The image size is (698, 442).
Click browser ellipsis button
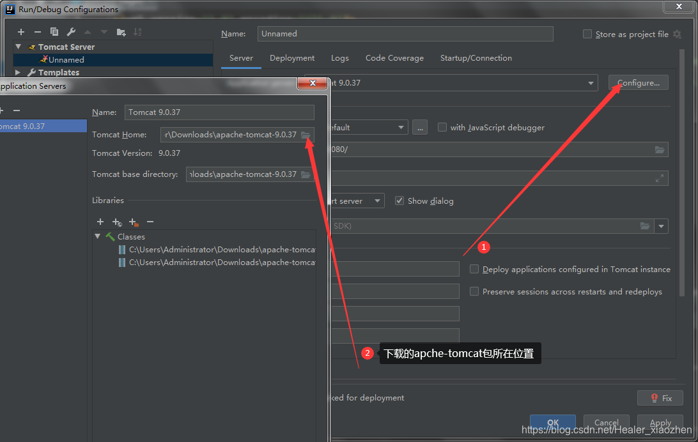pos(420,127)
